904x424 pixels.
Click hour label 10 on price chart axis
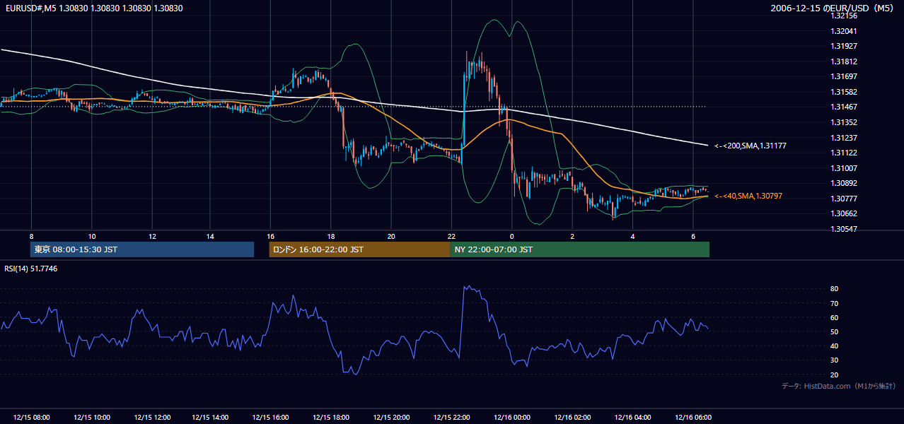[x=91, y=236]
